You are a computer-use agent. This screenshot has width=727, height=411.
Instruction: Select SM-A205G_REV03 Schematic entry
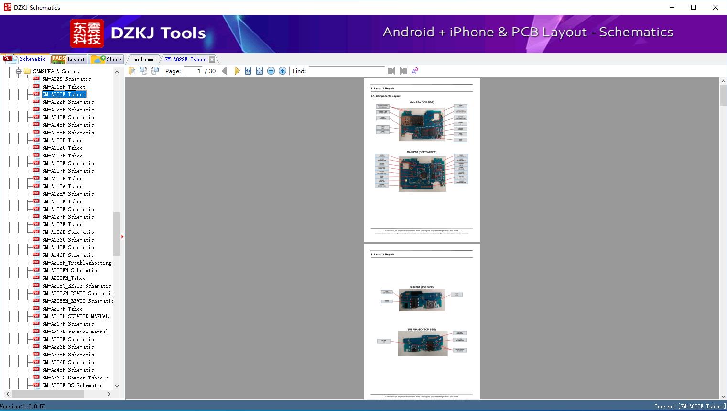76,286
